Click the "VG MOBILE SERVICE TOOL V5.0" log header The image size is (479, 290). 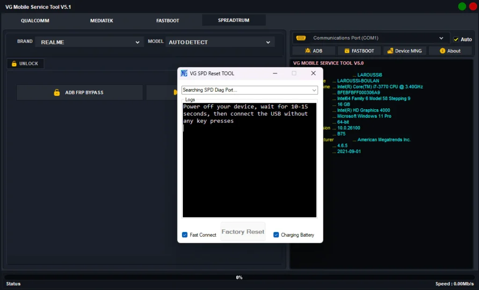(x=328, y=63)
